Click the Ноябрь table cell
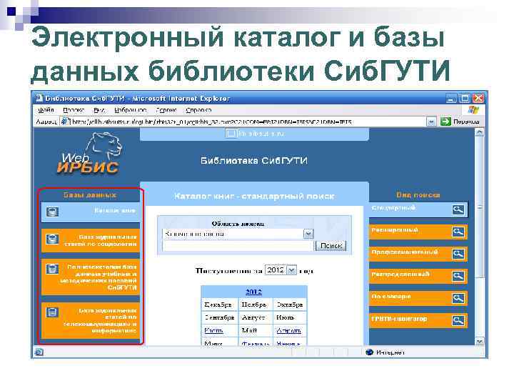The image size is (514, 386). click(256, 305)
